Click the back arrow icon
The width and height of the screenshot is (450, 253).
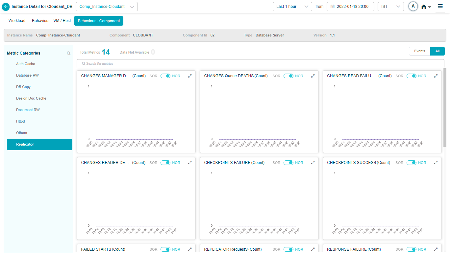[x=6, y=7]
